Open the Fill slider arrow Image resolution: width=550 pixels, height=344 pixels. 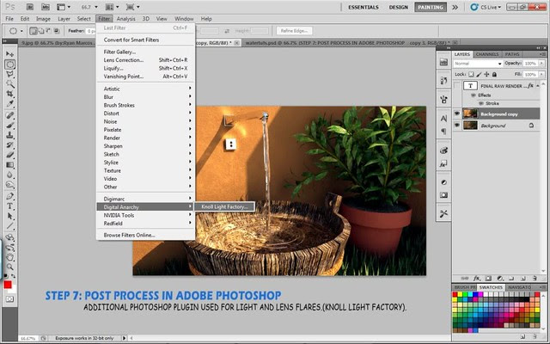click(541, 75)
